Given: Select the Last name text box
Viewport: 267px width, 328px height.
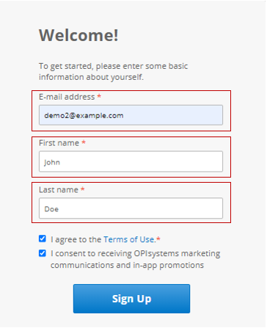Looking at the screenshot, I should (x=131, y=208).
